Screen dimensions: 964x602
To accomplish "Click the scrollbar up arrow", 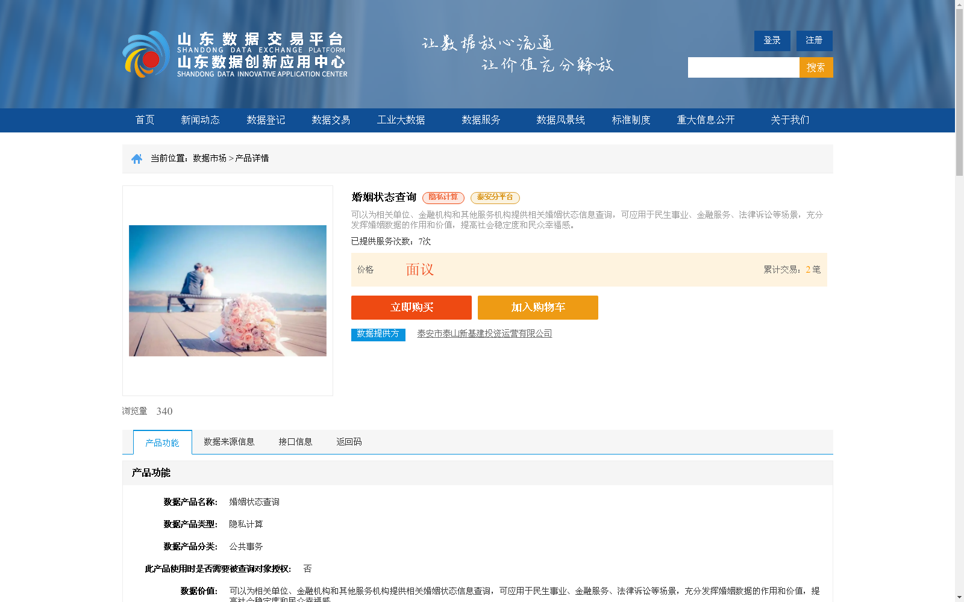I will (959, 5).
